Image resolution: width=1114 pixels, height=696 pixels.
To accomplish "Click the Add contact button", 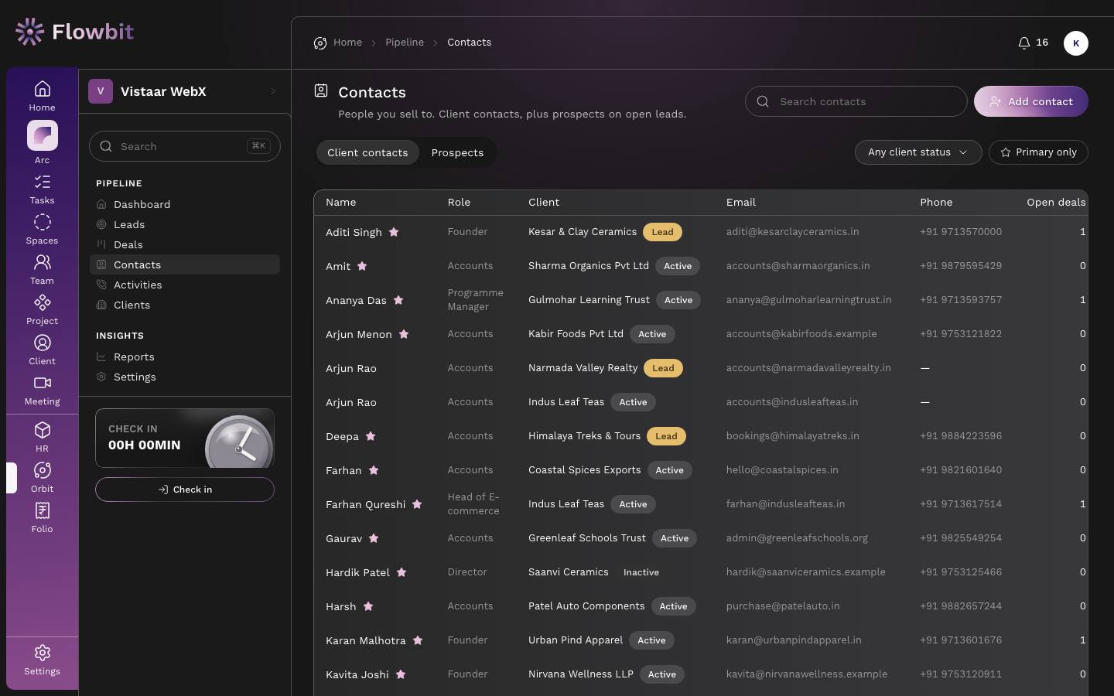I will click(x=1031, y=101).
